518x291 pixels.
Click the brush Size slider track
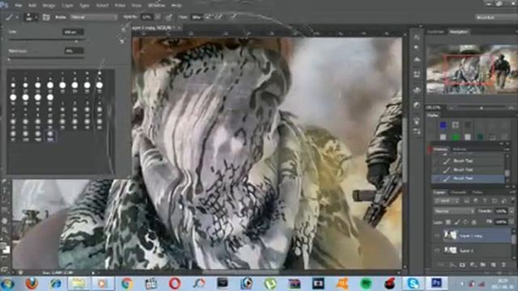click(46, 40)
